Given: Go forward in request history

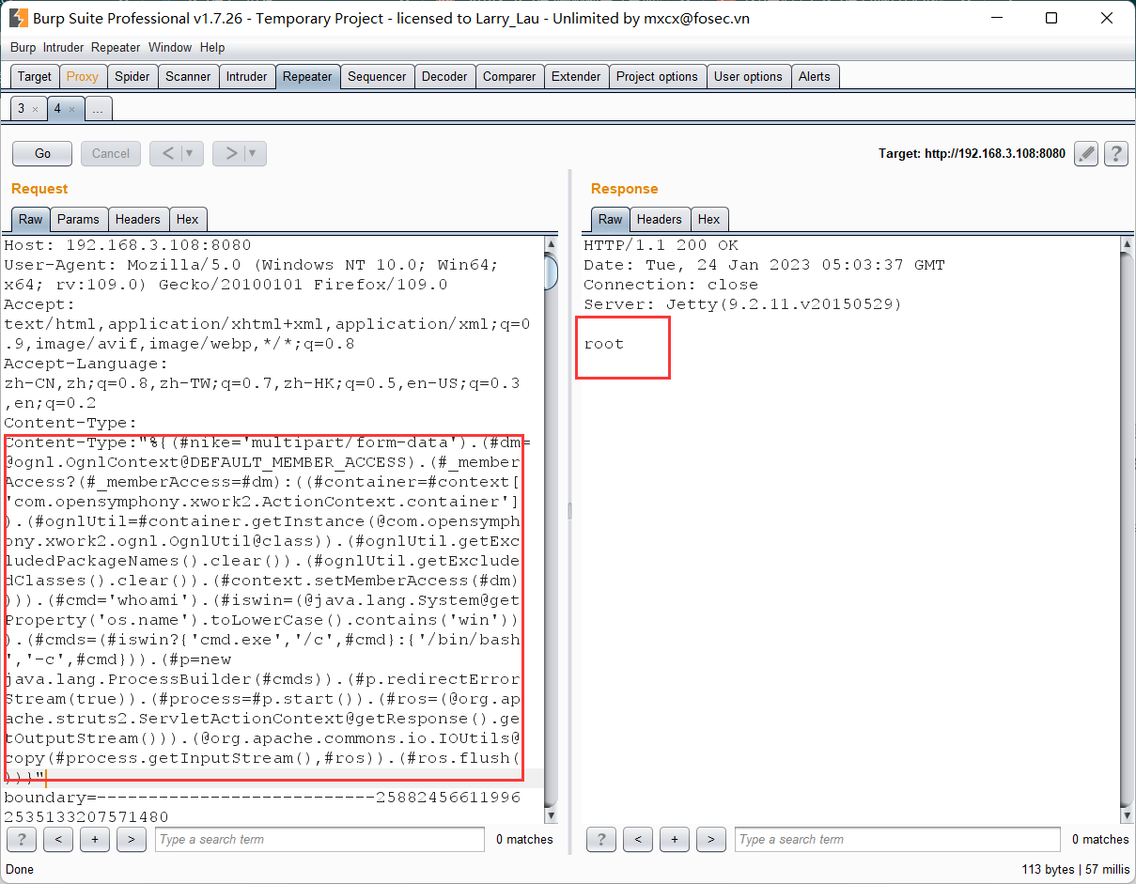Looking at the screenshot, I should 229,153.
